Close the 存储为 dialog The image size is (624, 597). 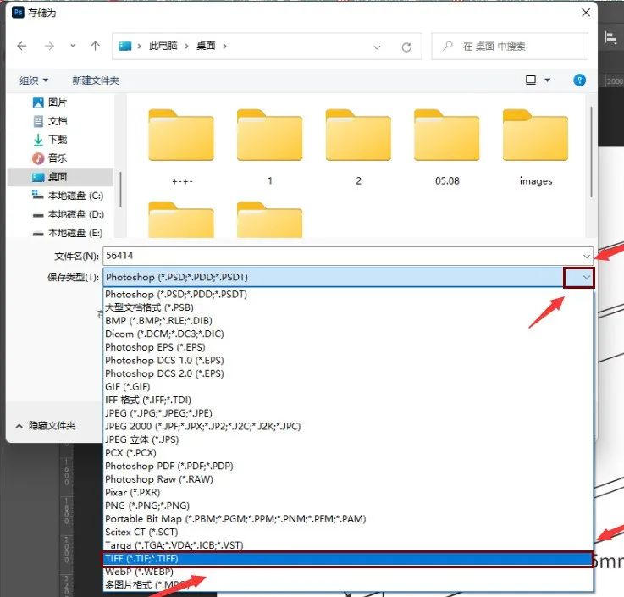tap(586, 13)
